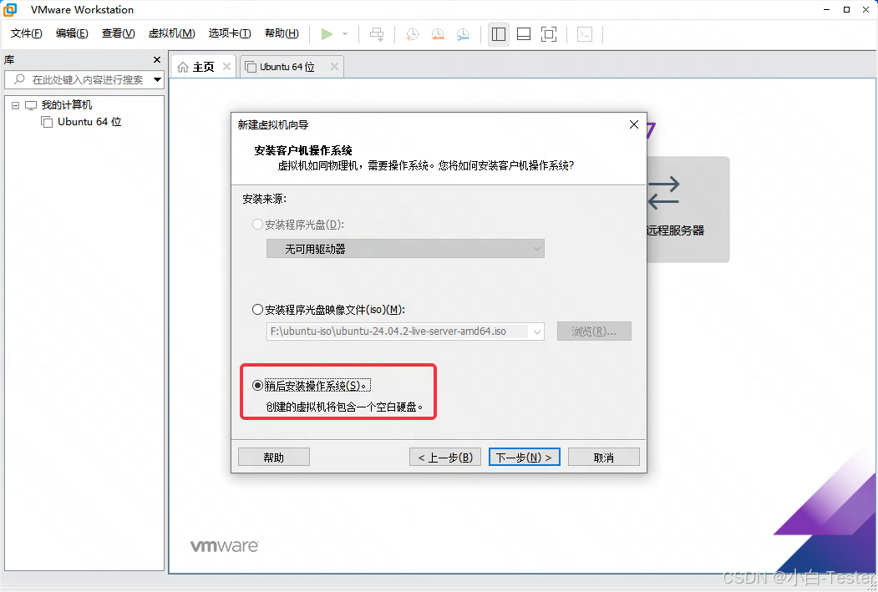The height and width of the screenshot is (592, 878).
Task: Open the 无可用驱动器 drive dropdown
Action: tap(405, 249)
